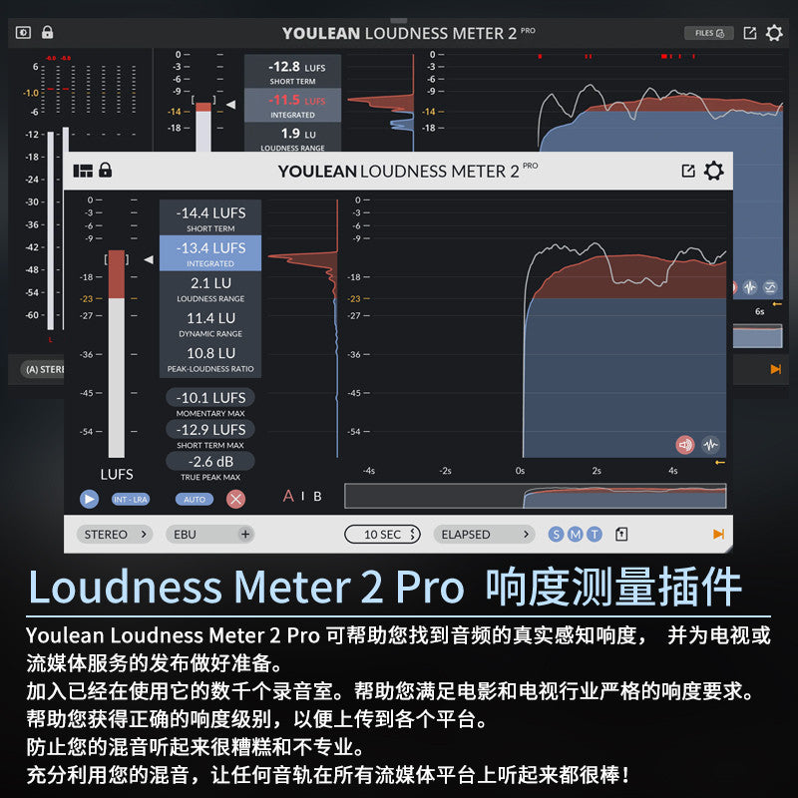Screen dimensions: 798x798
Task: Open FILES button in back window
Action: (x=709, y=33)
